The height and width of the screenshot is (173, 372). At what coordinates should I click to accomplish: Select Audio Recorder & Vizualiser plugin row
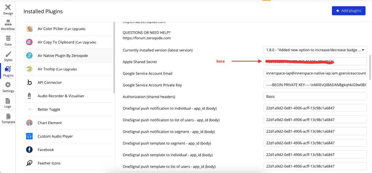(x=69, y=96)
